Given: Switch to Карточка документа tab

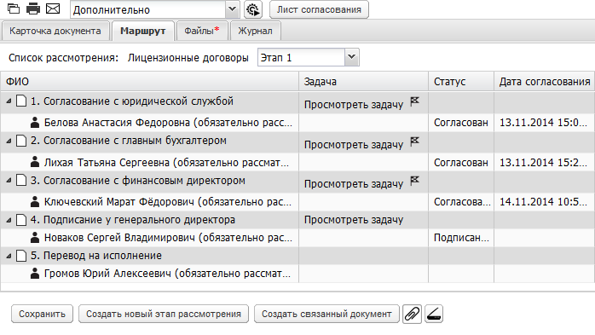Looking at the screenshot, I should click(x=55, y=31).
